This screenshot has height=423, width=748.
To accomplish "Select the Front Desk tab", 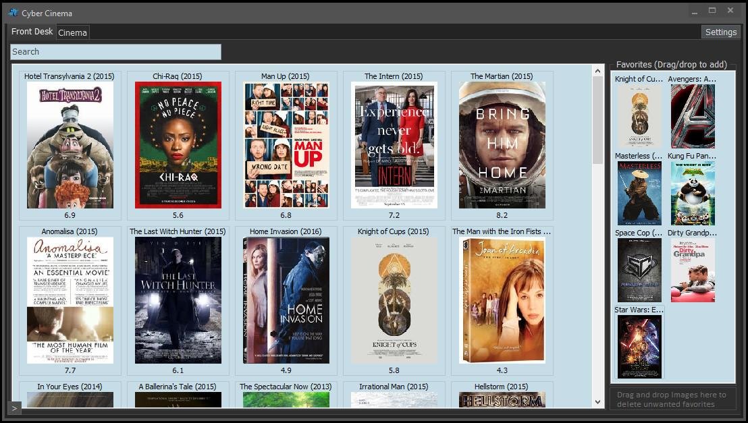I will point(32,31).
